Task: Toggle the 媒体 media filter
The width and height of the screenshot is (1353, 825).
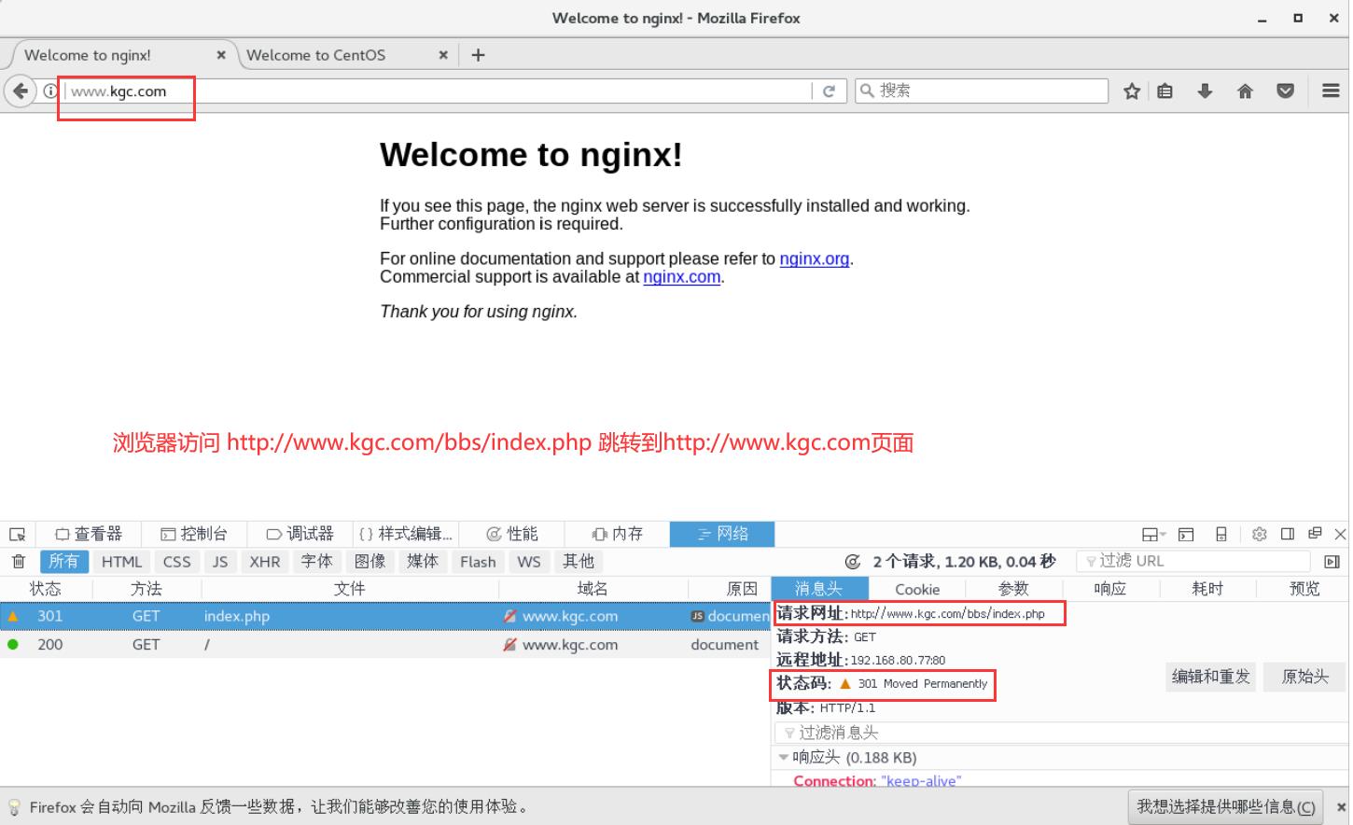Action: [423, 561]
